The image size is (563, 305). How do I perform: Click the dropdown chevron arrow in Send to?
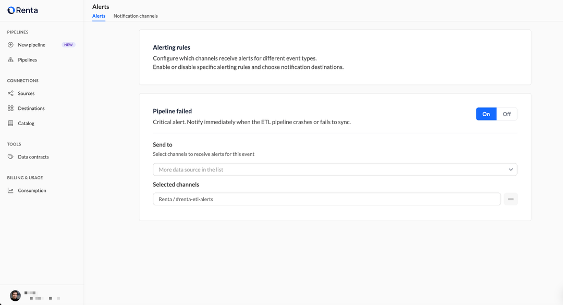[x=510, y=169]
